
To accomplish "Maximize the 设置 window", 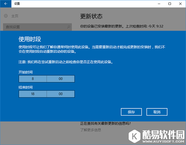I will [170, 4].
